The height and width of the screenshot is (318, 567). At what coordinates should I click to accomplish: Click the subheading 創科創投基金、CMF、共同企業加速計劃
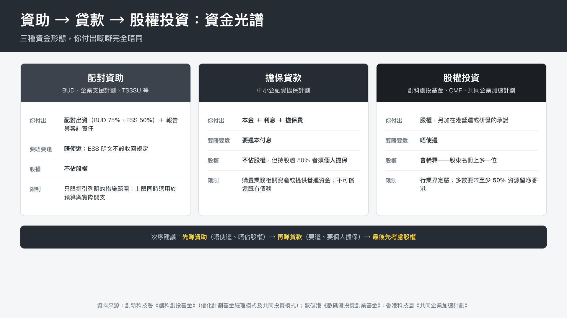[461, 90]
